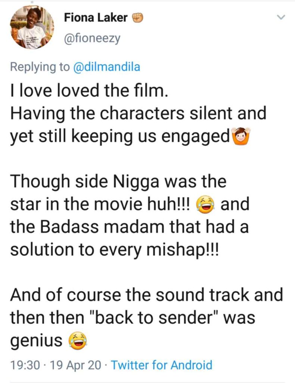The image size is (295, 383).
Task: Click the line starting "Though side"
Action: 118,183
